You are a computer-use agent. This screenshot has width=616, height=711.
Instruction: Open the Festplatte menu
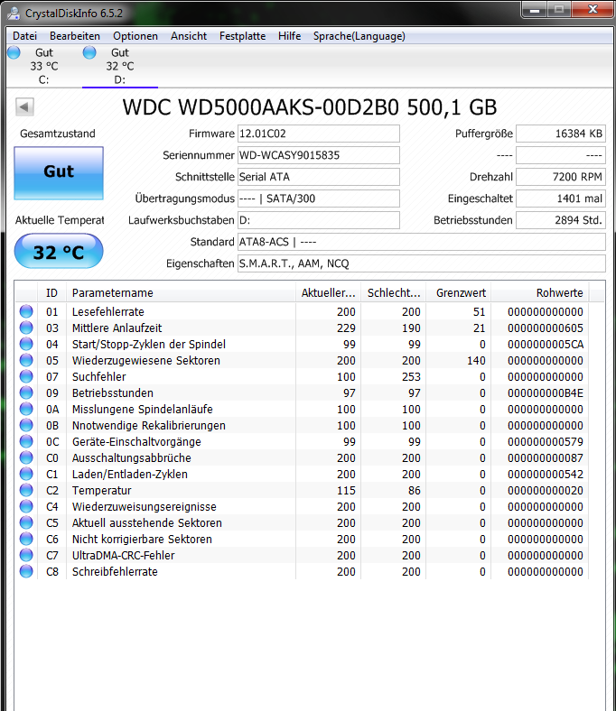242,36
